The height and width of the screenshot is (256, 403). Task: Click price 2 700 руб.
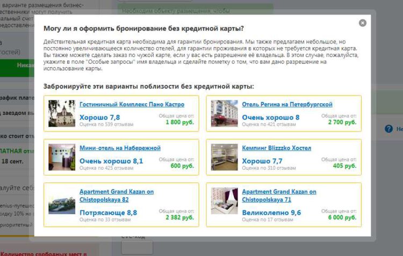(x=342, y=122)
